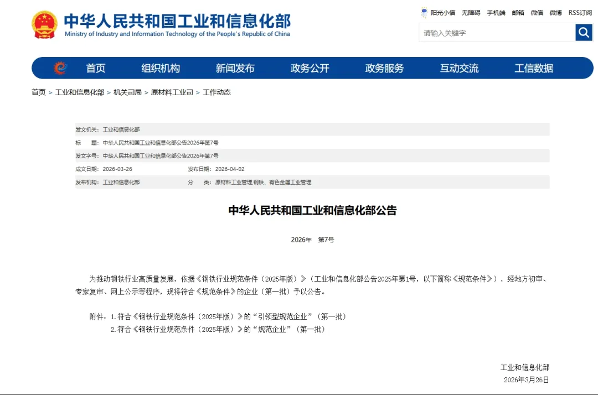Focus the 请输入关键字 search field

pos(497,33)
